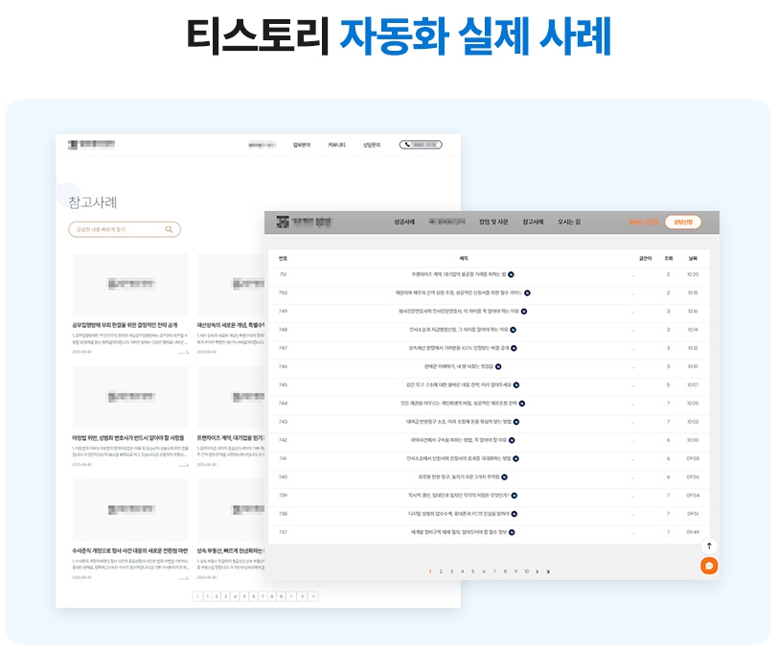Click the new-post badge on row 742
Image resolution: width=777 pixels, height=651 pixels.
tap(512, 440)
